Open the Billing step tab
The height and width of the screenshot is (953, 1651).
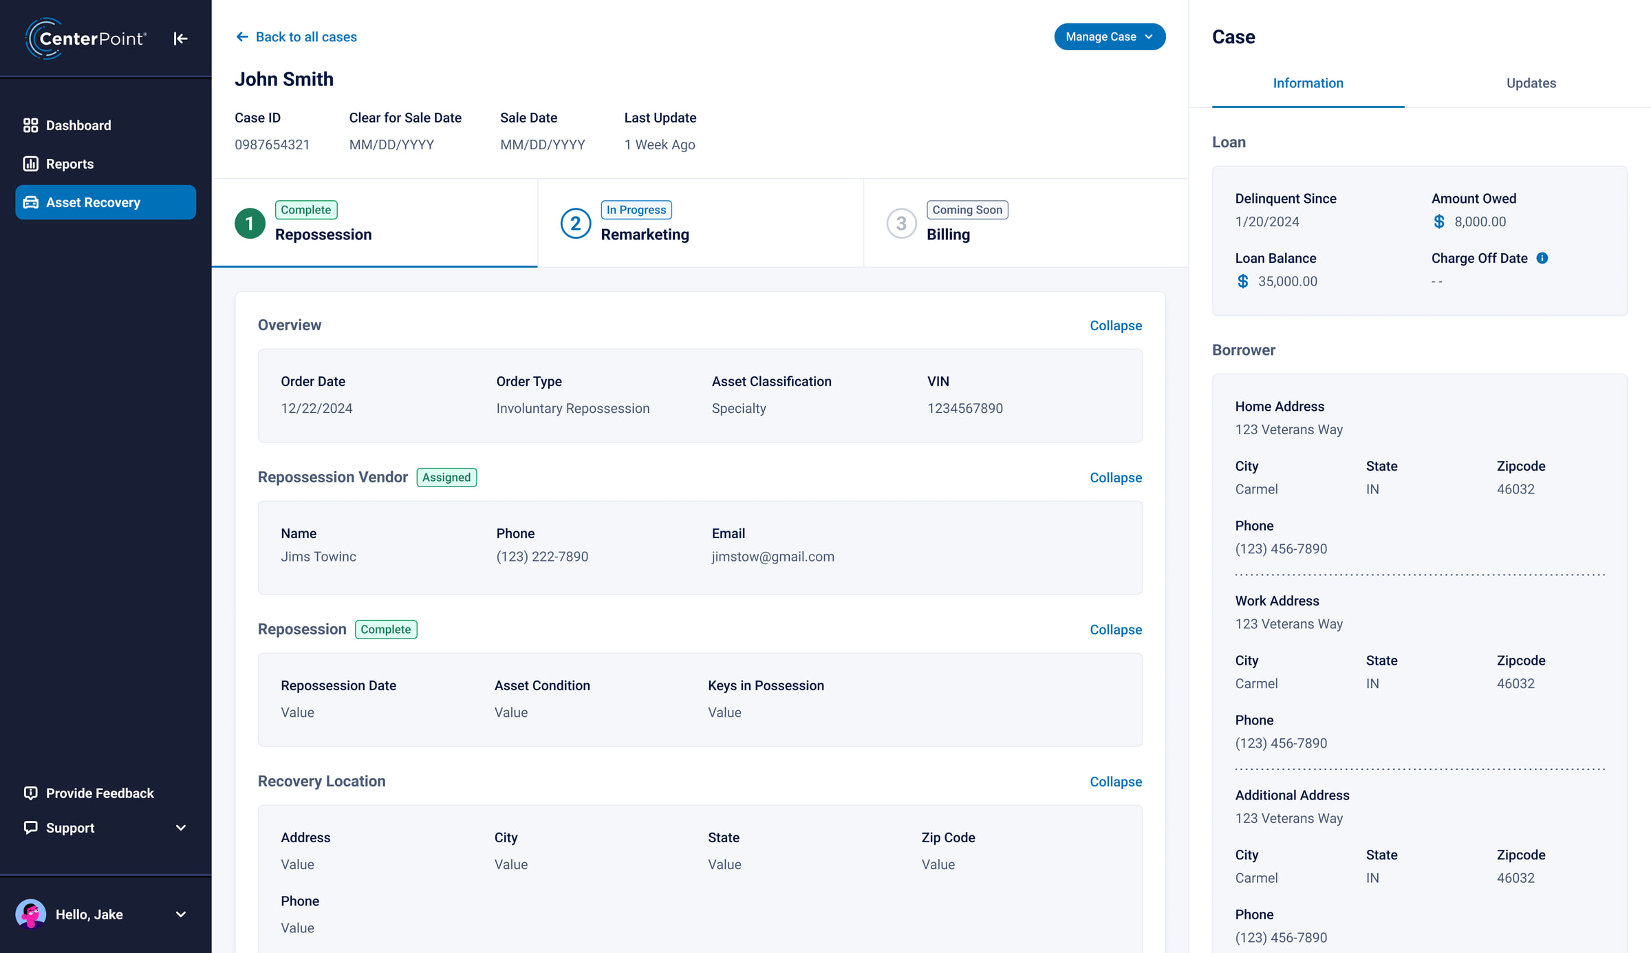[x=1026, y=223]
